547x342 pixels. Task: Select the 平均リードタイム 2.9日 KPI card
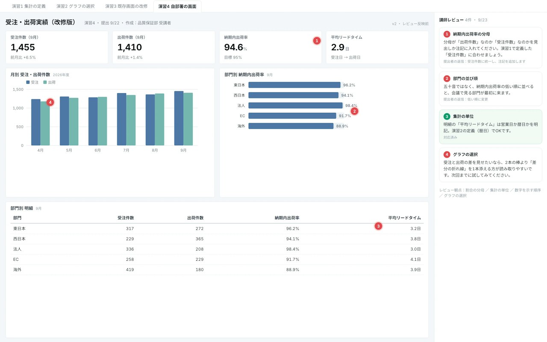click(x=377, y=47)
